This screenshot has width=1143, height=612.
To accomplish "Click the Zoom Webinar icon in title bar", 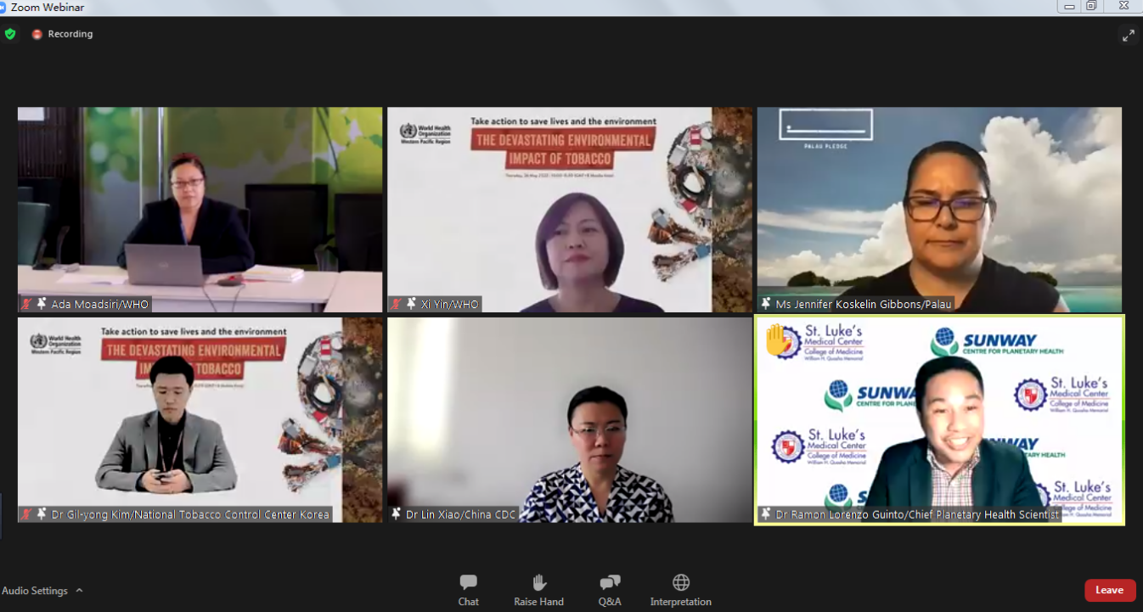I will click(x=3, y=7).
